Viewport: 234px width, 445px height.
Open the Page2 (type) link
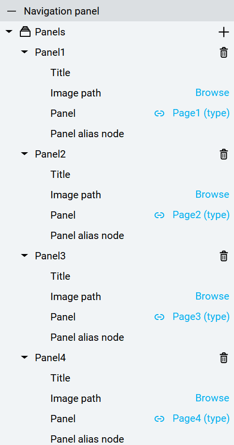201,215
